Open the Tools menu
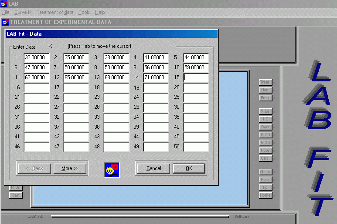Screen dimensions: 337x224 click(84, 12)
